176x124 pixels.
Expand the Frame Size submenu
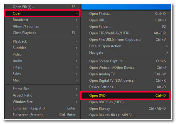(x=43, y=89)
